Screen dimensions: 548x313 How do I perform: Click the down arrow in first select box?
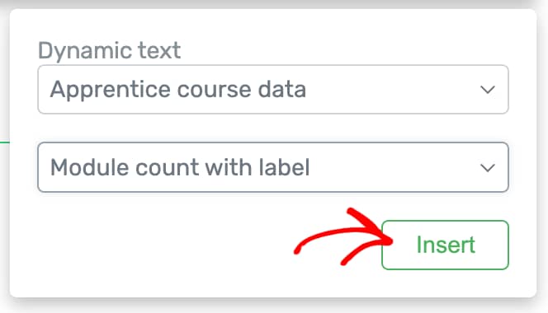point(487,90)
